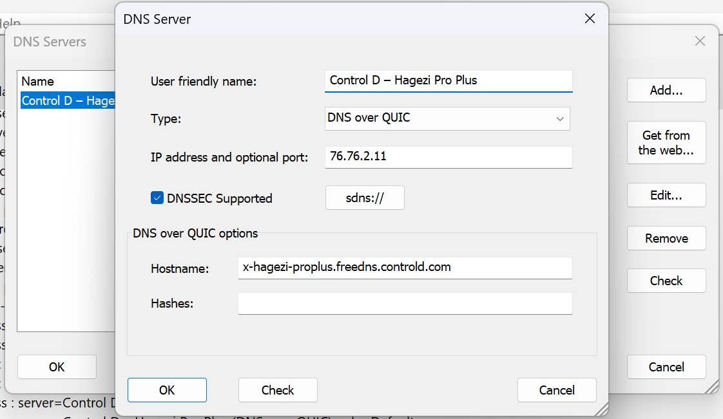Remove the selected DNS server

click(x=666, y=238)
